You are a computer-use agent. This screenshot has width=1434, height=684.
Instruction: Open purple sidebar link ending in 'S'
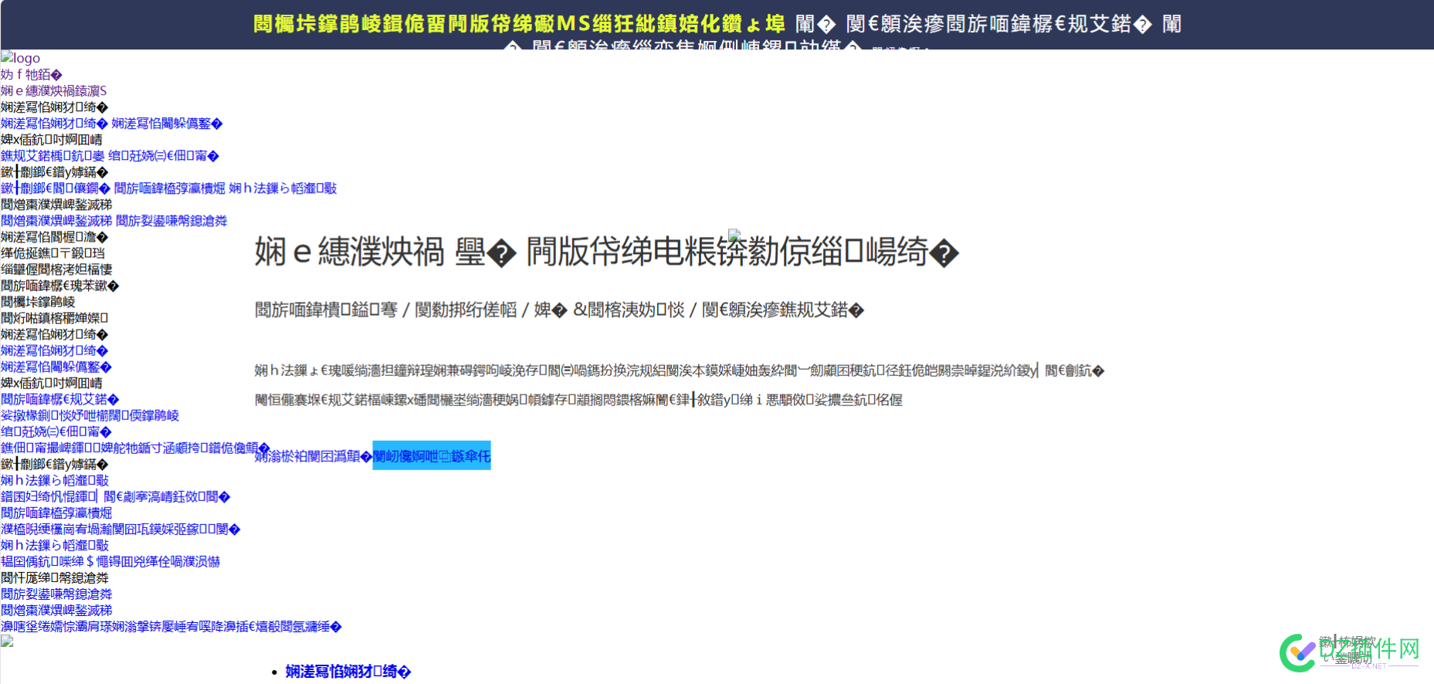coord(54,91)
